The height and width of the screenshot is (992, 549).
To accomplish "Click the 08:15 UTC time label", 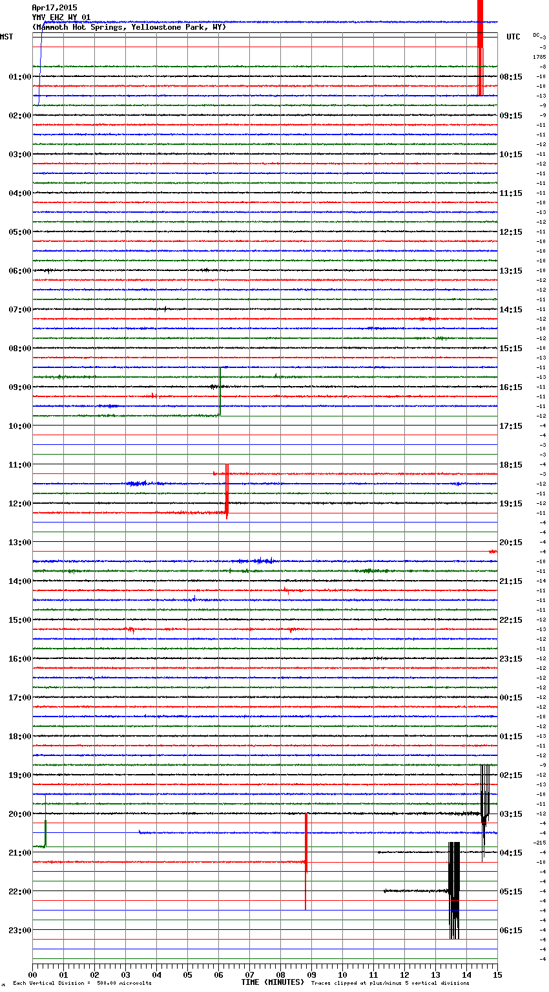I will (511, 76).
